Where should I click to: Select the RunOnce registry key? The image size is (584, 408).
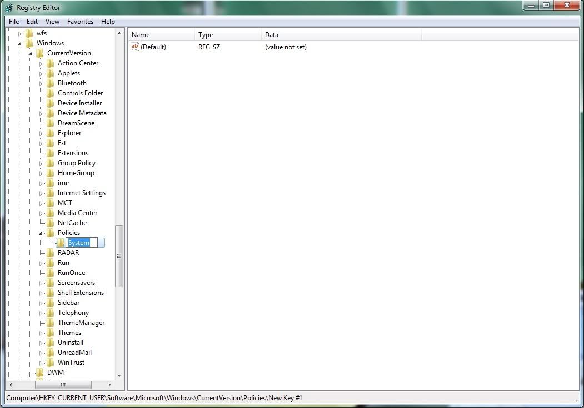[x=71, y=273]
